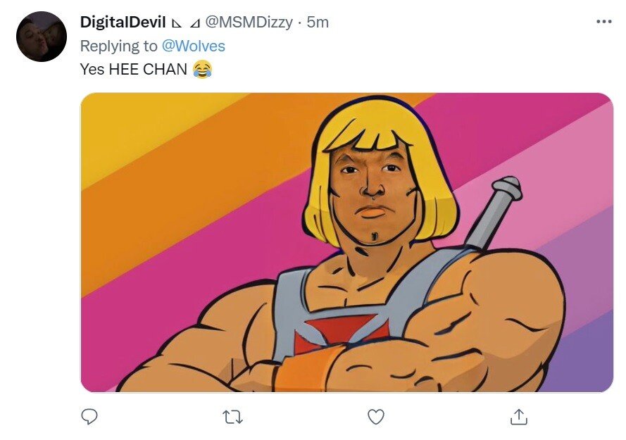Click the reply speech bubble icon
This screenshot has height=440, width=626.
tap(89, 417)
